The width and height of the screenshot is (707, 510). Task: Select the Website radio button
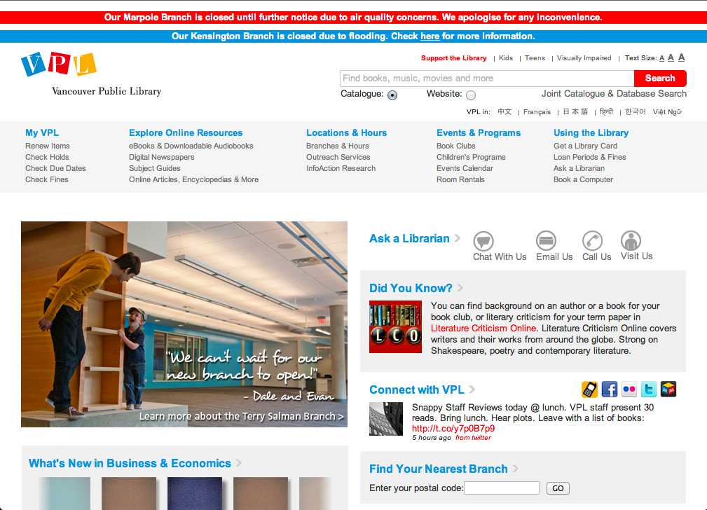471,95
